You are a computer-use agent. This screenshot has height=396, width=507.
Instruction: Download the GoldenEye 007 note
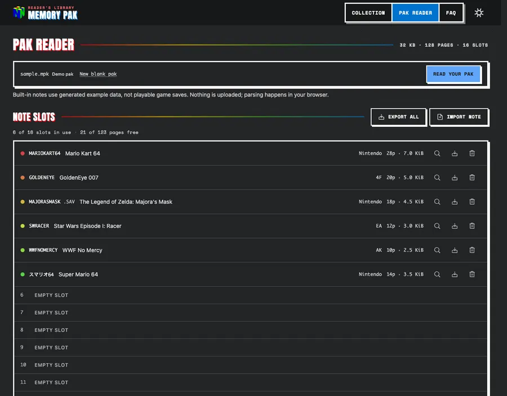(x=454, y=178)
